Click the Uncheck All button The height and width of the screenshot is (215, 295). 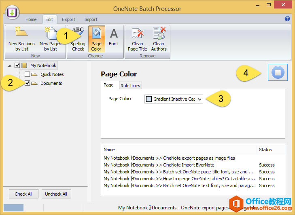56,194
